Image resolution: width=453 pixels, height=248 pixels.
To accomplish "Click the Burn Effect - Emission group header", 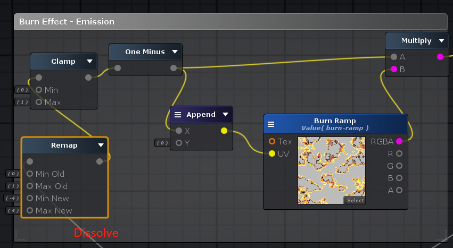I will [230, 22].
